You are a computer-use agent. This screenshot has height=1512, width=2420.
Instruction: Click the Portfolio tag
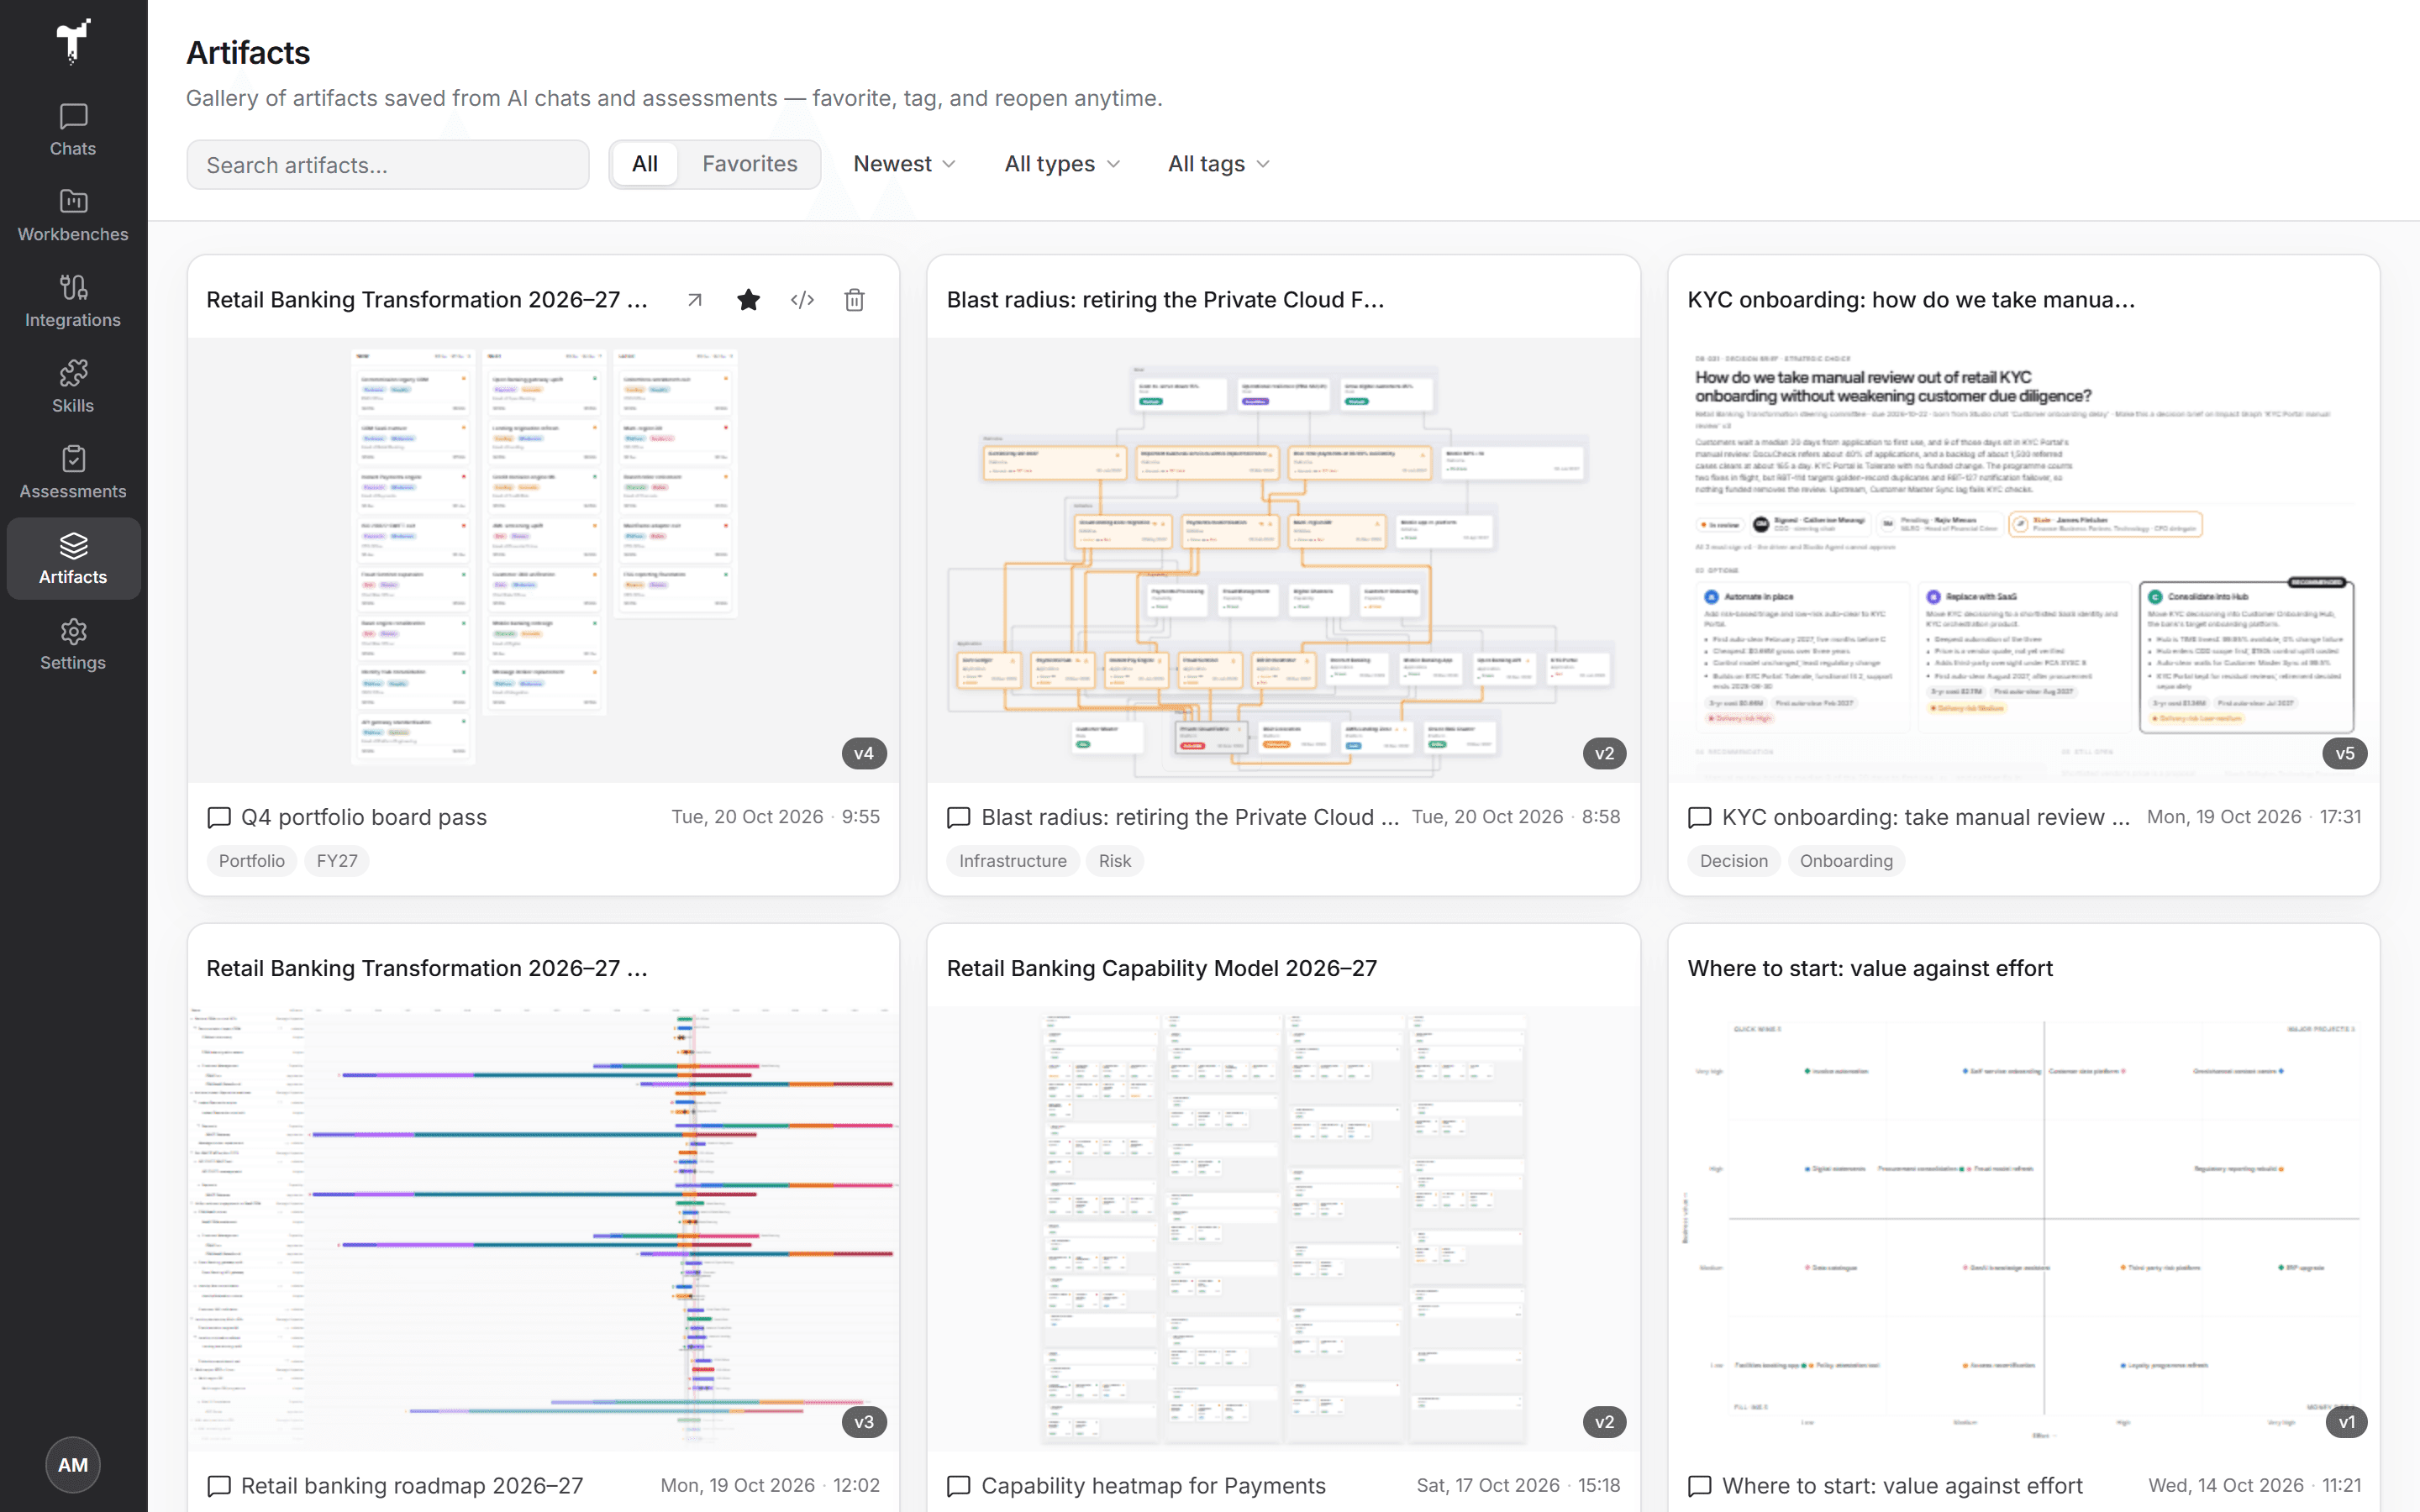[252, 861]
